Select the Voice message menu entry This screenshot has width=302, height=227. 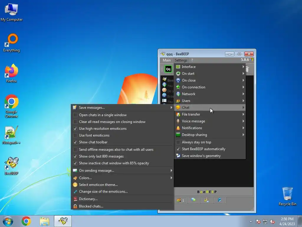210,121
